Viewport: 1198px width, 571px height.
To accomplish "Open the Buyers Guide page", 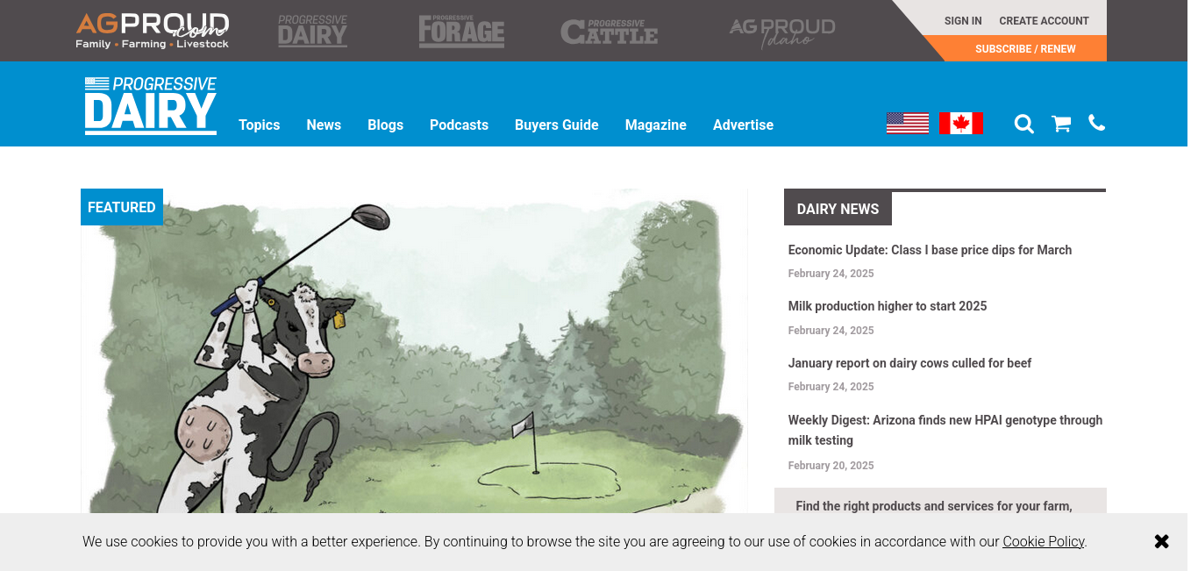I will [557, 125].
